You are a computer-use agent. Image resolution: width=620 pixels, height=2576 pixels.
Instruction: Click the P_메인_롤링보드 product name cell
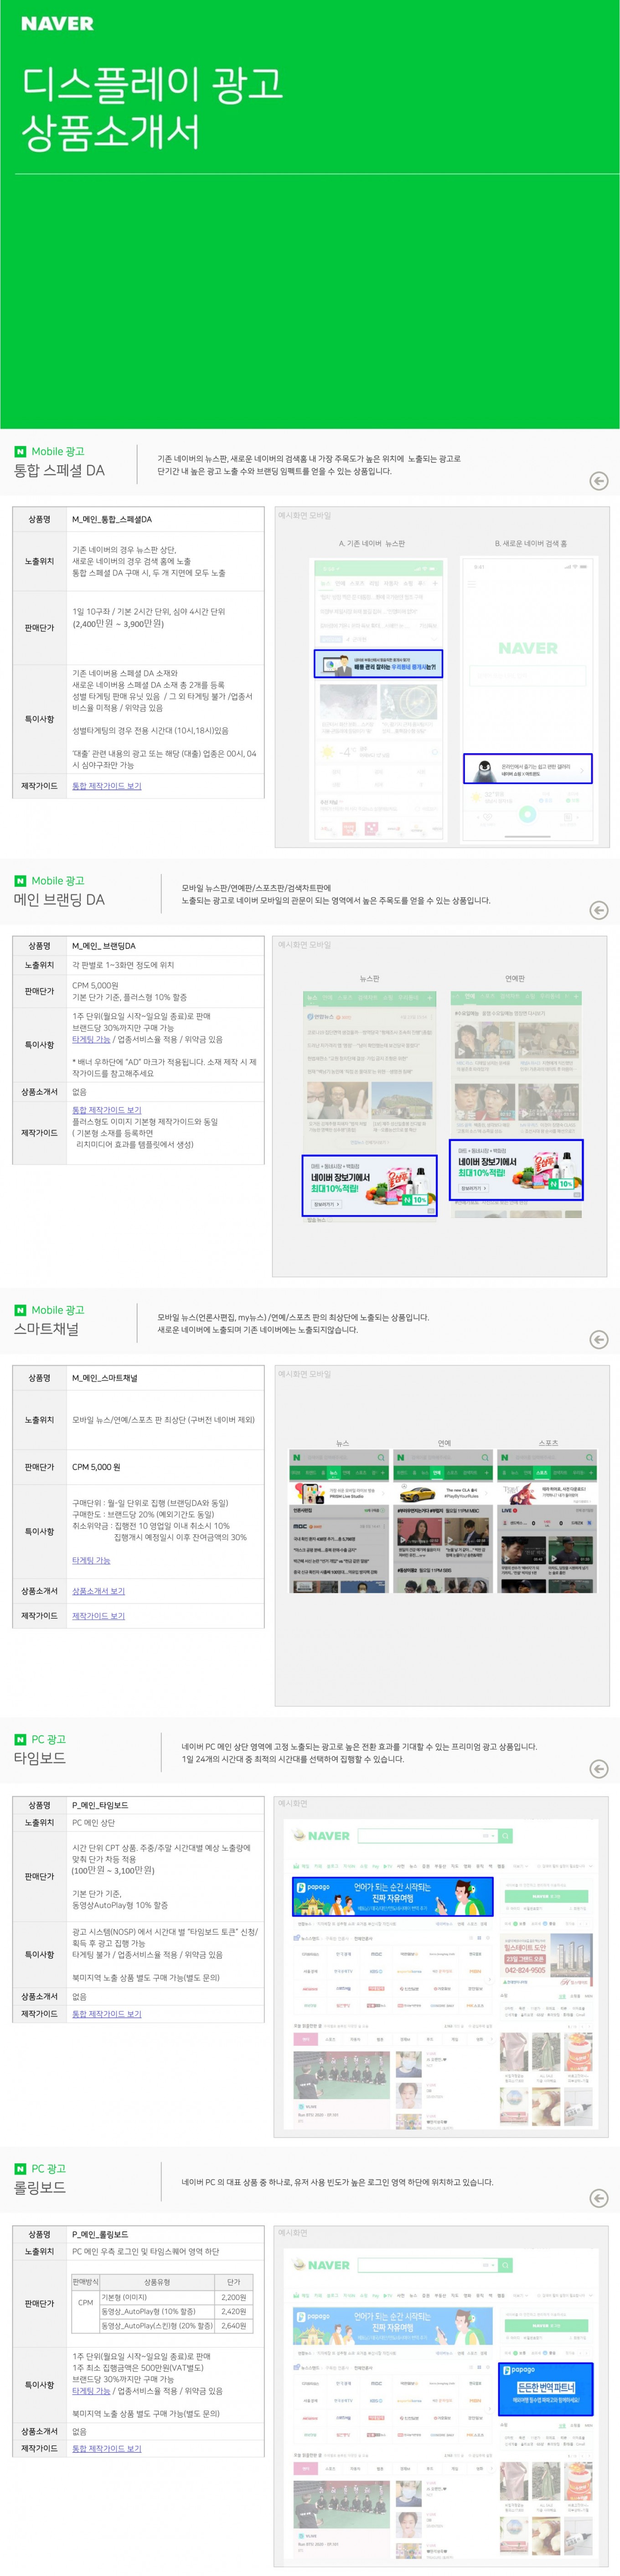[x=165, y=2234]
